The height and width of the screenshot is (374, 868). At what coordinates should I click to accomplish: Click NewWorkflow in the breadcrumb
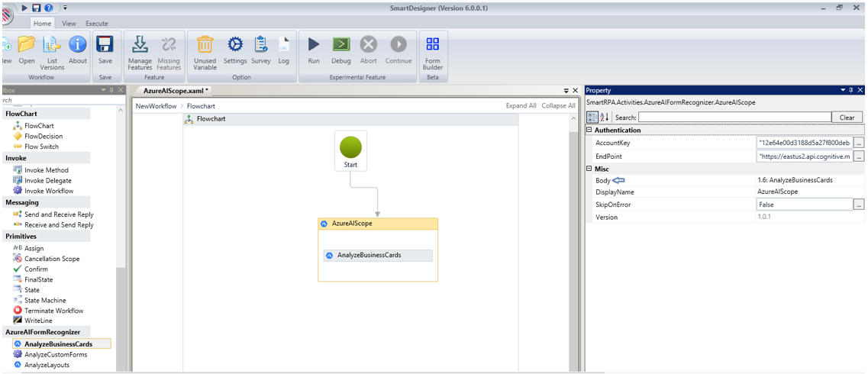(156, 105)
